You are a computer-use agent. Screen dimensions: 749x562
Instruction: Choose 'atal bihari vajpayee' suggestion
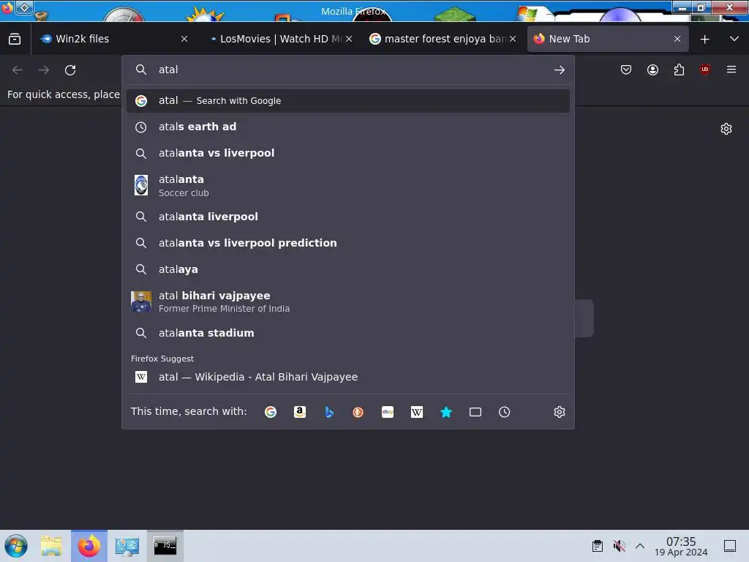(x=347, y=301)
